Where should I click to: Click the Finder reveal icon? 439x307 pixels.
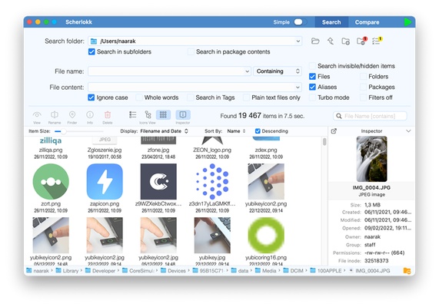[72, 114]
